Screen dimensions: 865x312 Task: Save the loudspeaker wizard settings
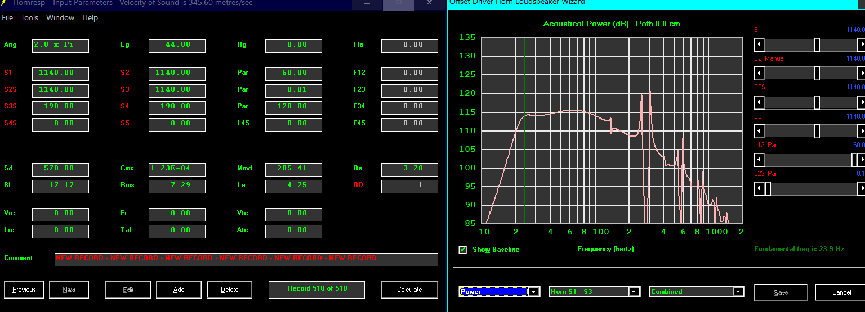coord(781,292)
